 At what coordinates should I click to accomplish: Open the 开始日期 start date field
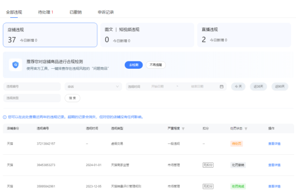click(158, 87)
